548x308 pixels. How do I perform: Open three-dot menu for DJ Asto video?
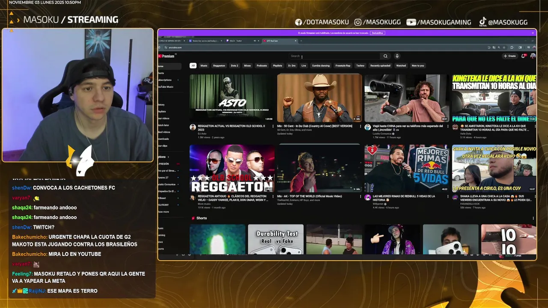273,127
